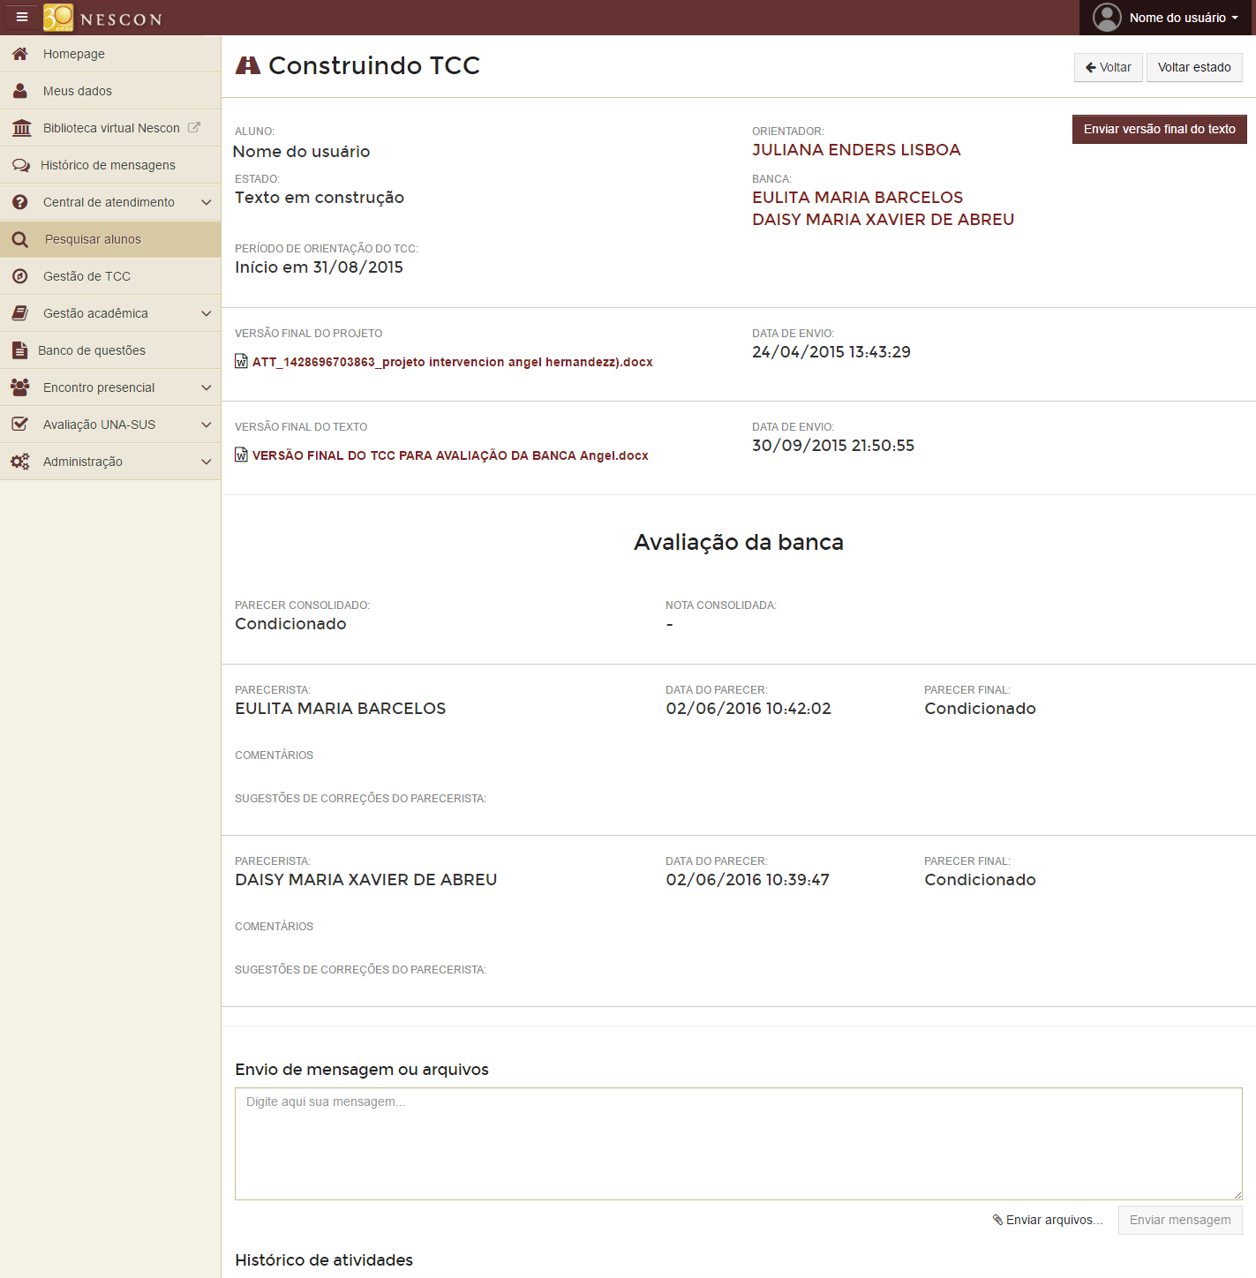Open Homepage in the sidebar
Viewport: 1256px width, 1278px height.
110,54
